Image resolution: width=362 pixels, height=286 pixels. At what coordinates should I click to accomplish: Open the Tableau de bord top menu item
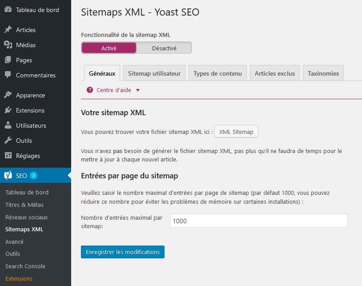pyautogui.click(x=37, y=10)
